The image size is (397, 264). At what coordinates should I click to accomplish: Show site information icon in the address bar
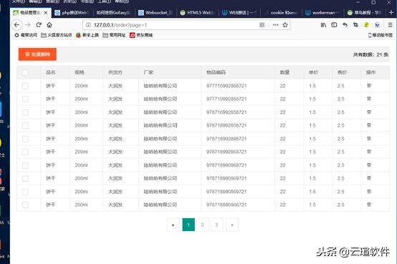[x=88, y=25]
